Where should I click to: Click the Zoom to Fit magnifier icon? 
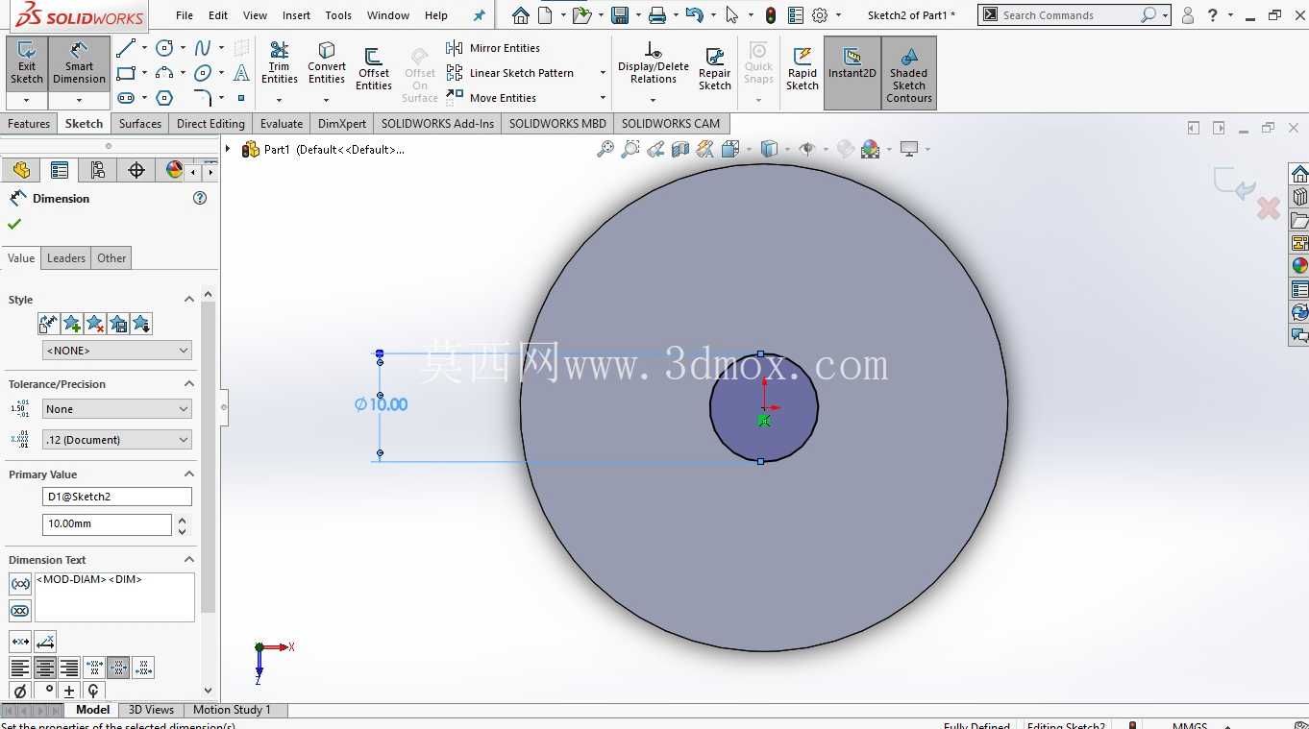pyautogui.click(x=605, y=149)
